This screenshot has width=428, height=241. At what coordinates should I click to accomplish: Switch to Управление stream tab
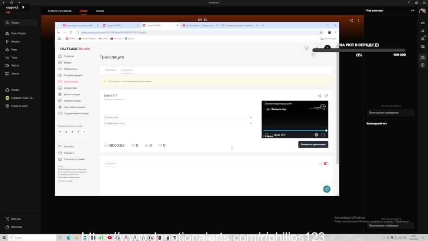(x=127, y=70)
